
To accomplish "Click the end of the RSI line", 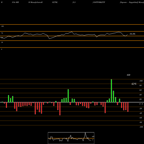I will 128,35.
